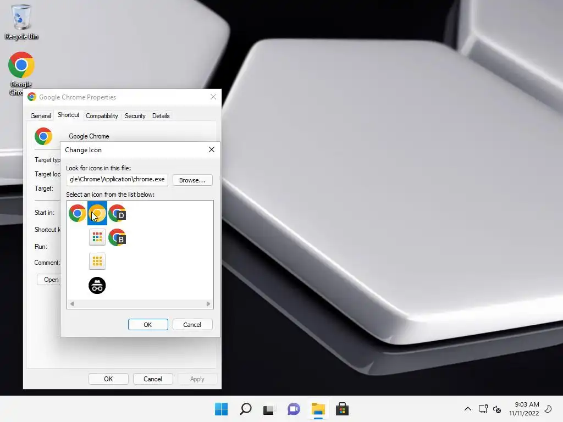Open the notifications moon icon
This screenshot has width=563, height=422.
548,409
